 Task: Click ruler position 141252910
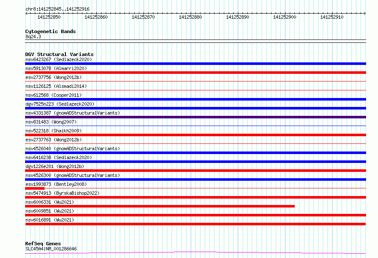point(332,17)
